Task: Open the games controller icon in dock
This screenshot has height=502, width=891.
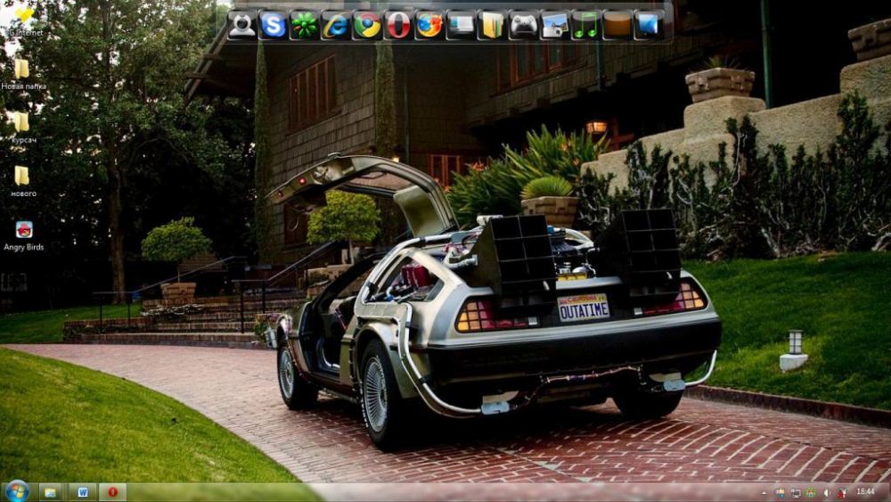Action: click(x=523, y=26)
